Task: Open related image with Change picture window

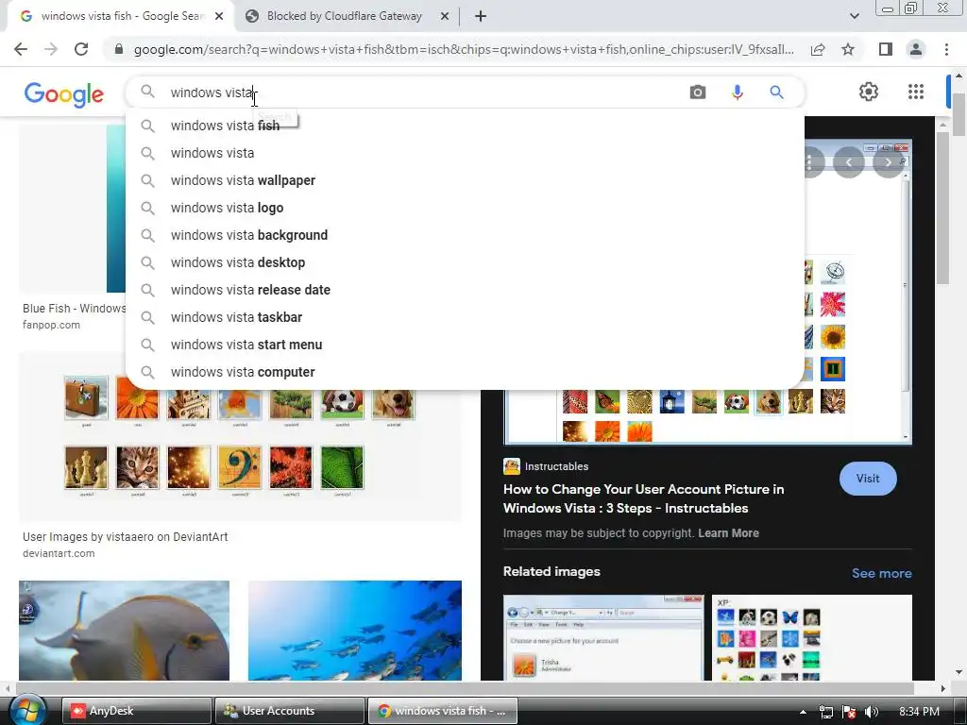Action: pos(603,637)
